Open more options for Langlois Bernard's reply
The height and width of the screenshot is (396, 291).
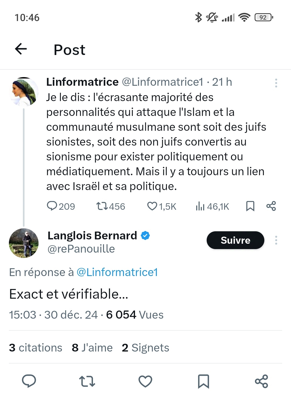pyautogui.click(x=276, y=240)
